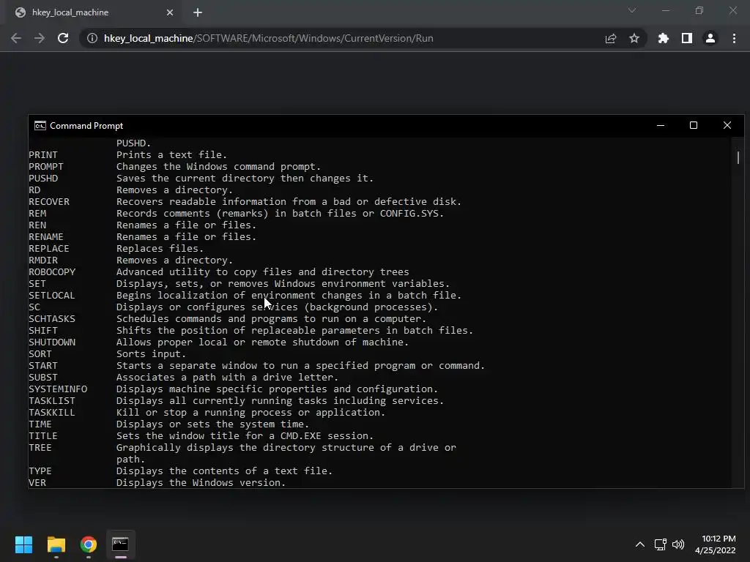The width and height of the screenshot is (750, 562).
Task: Click the text "Prints a text file."
Action: tap(171, 155)
